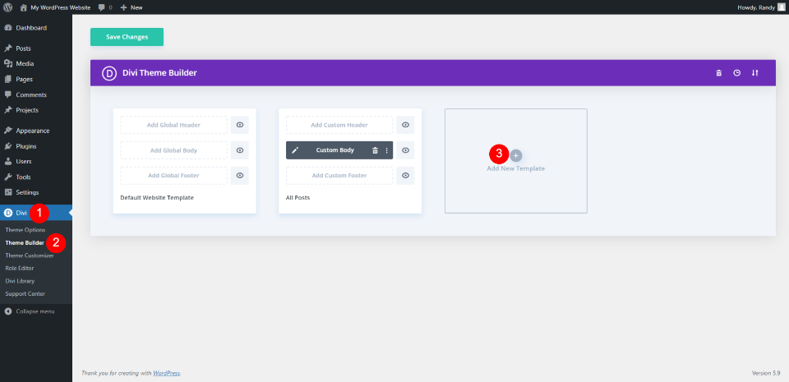Image resolution: width=789 pixels, height=382 pixels.
Task: Add a Global Body
Action: [x=173, y=150]
